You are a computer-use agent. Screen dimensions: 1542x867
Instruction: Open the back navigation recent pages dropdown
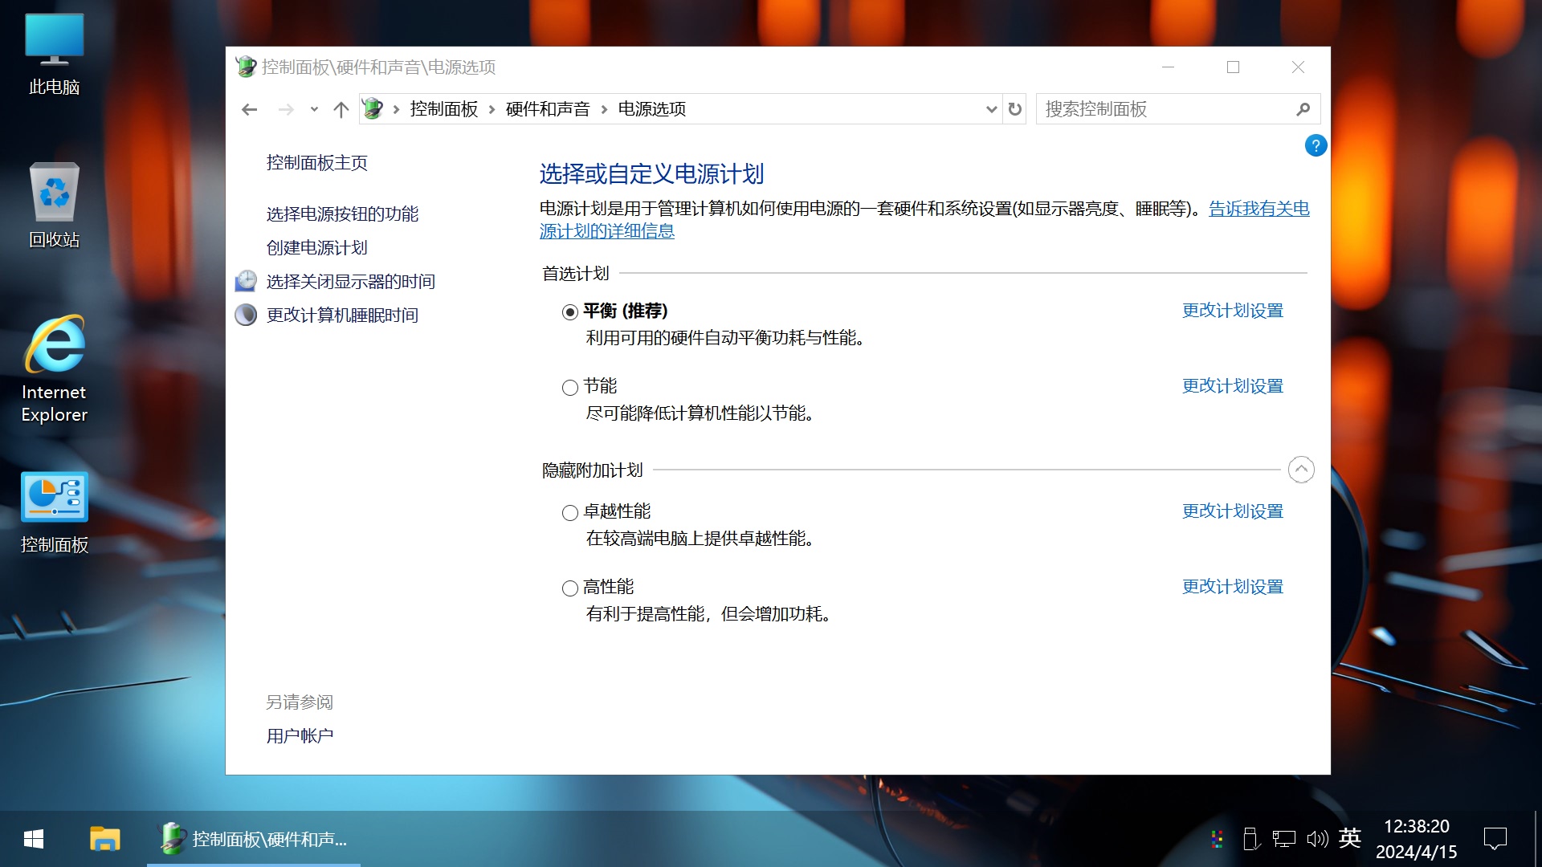coord(313,108)
